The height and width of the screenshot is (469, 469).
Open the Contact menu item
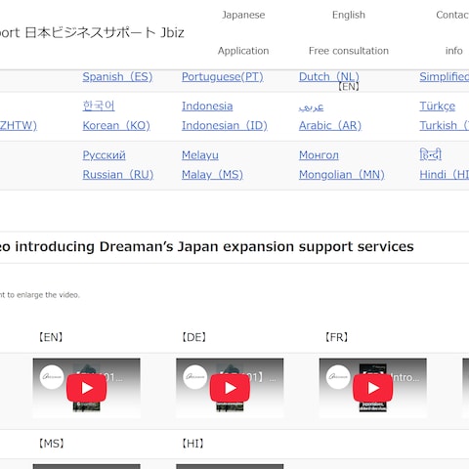pos(452,15)
